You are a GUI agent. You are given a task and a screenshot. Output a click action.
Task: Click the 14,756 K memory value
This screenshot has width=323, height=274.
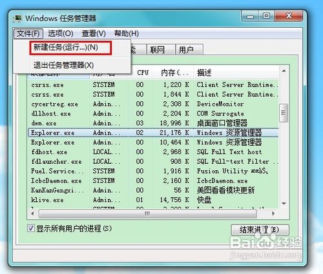[x=174, y=200]
